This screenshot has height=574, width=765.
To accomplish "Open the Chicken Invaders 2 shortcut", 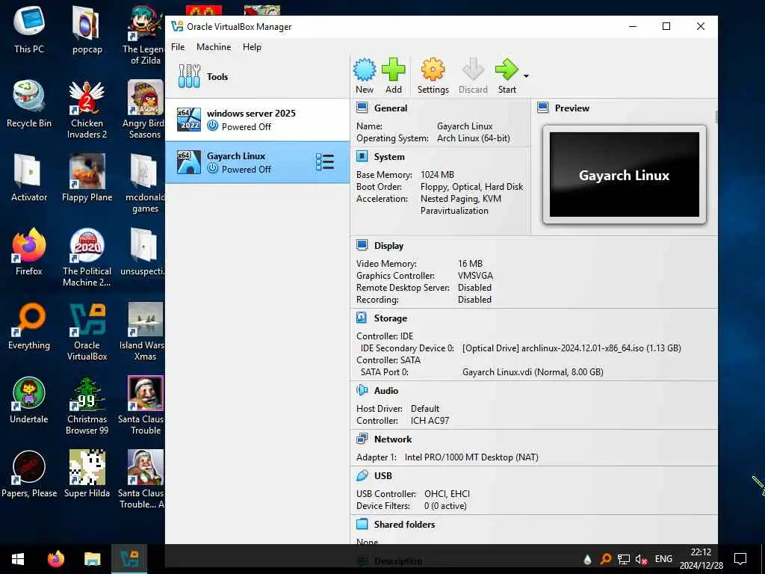I will click(x=87, y=109).
